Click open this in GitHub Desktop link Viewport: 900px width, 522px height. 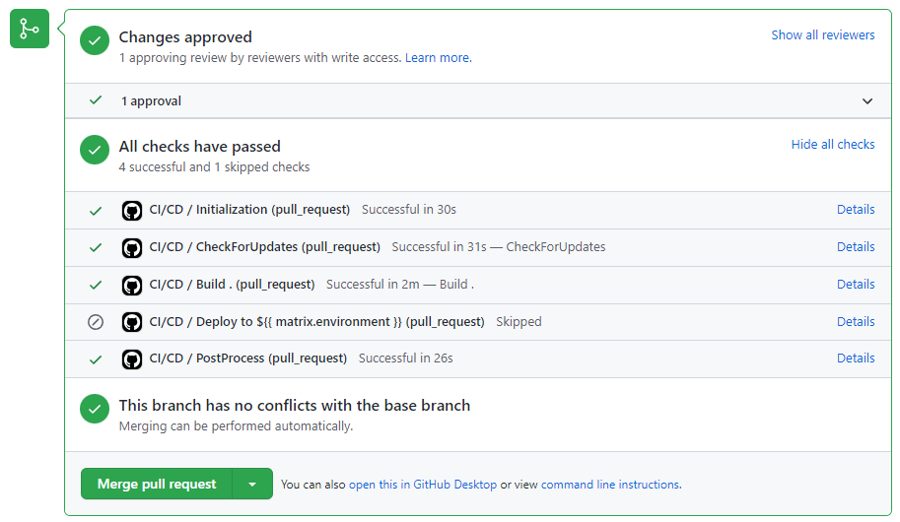pos(423,485)
